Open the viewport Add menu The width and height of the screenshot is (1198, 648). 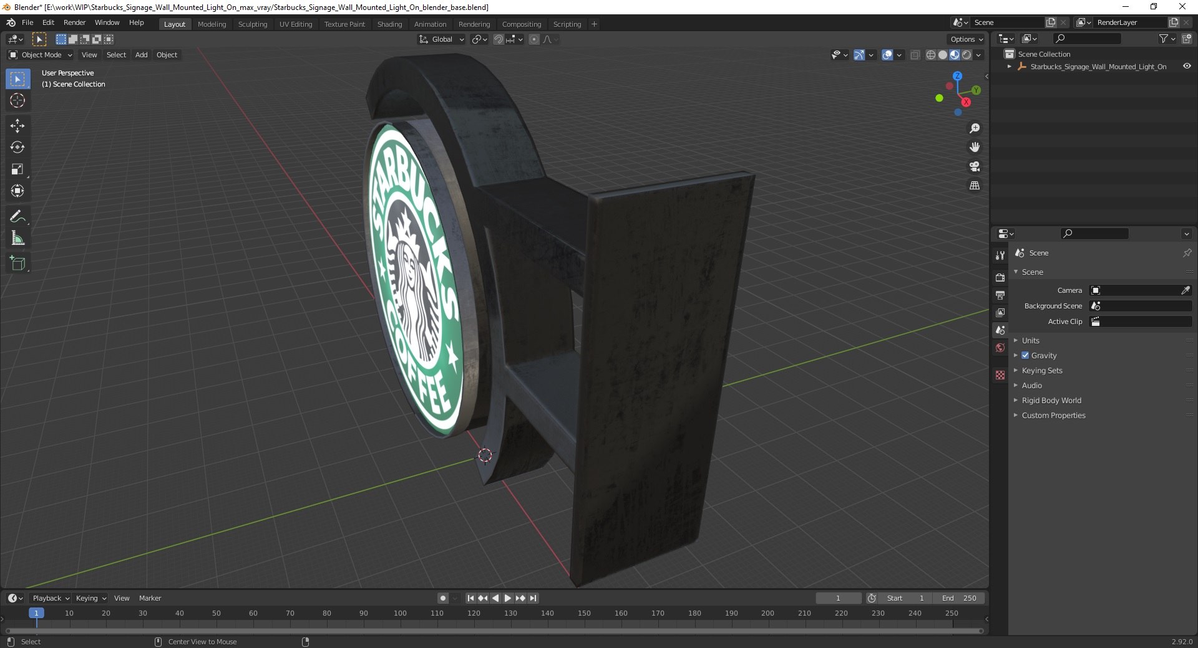click(142, 55)
